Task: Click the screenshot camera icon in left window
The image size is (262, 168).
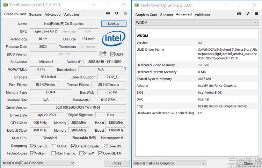Action: (x=108, y=13)
